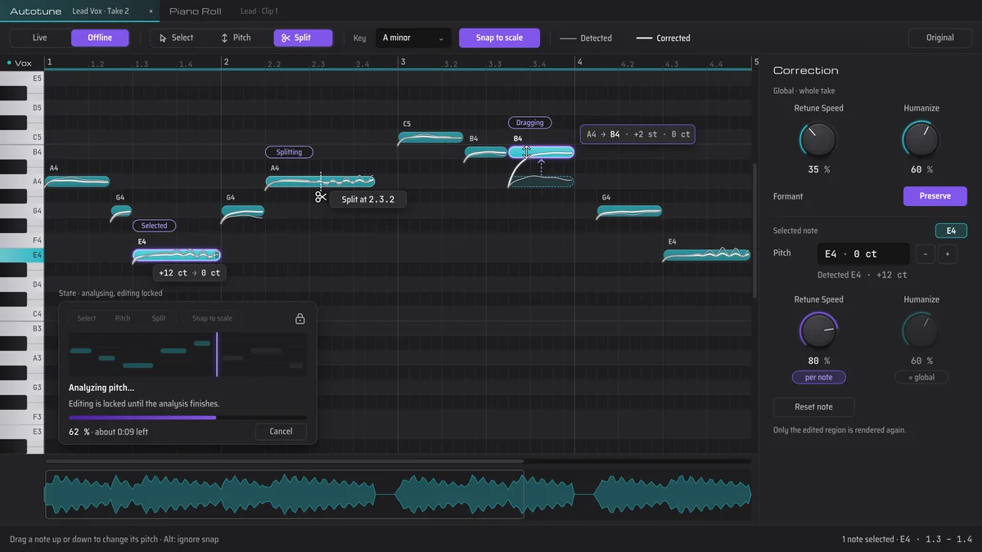
Task: Click bar 3 on the timeline ruler
Action: [x=403, y=62]
